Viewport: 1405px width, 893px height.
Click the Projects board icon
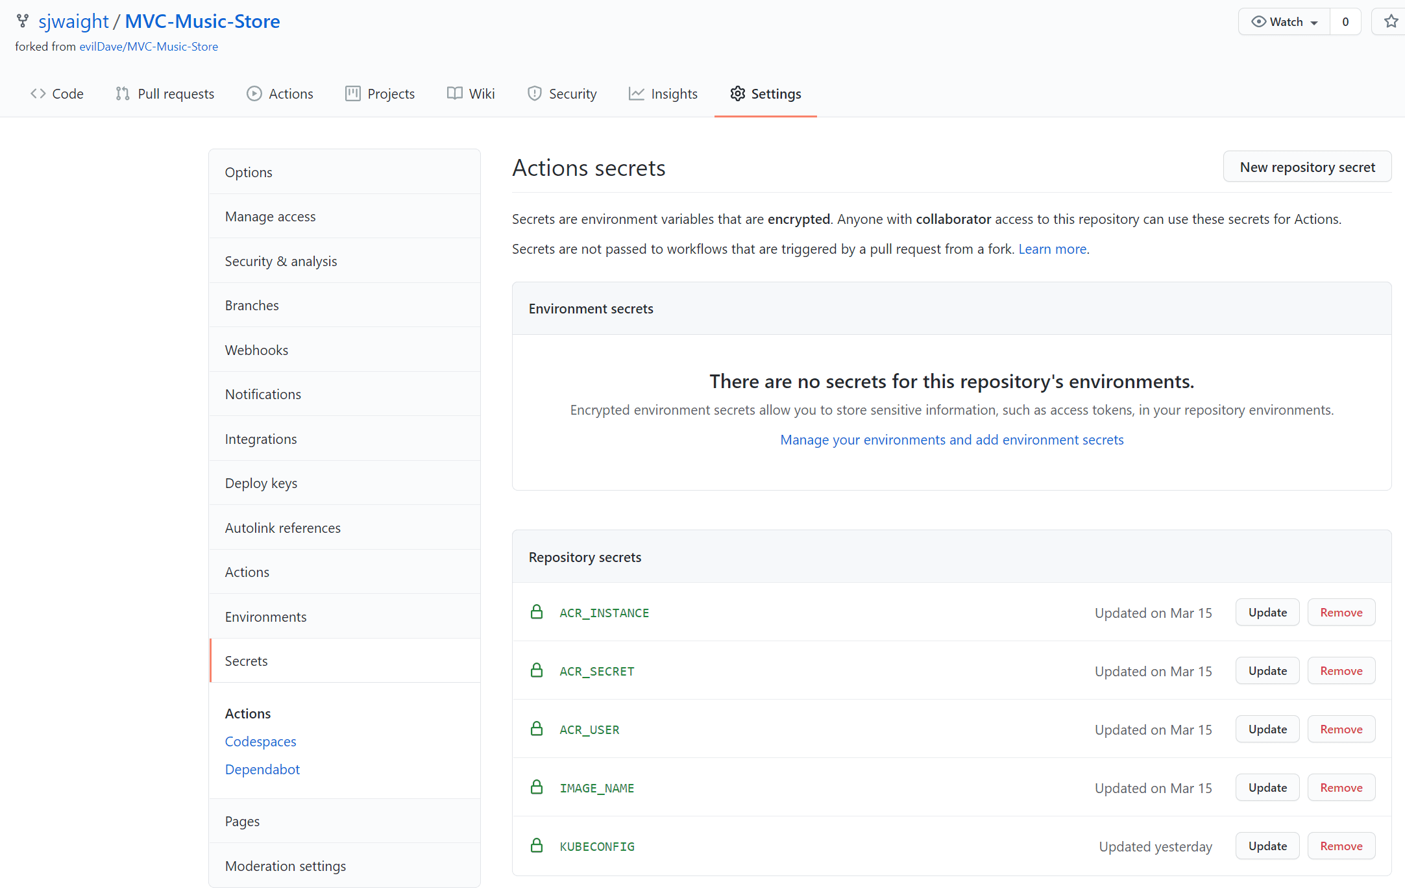pyautogui.click(x=353, y=93)
